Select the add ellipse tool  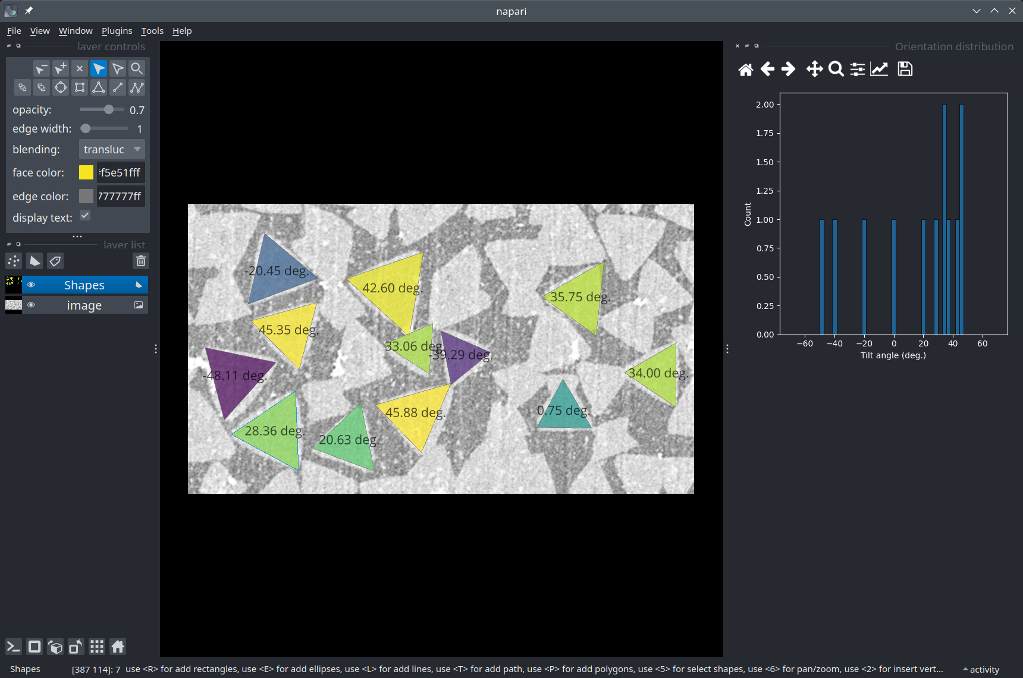point(61,88)
